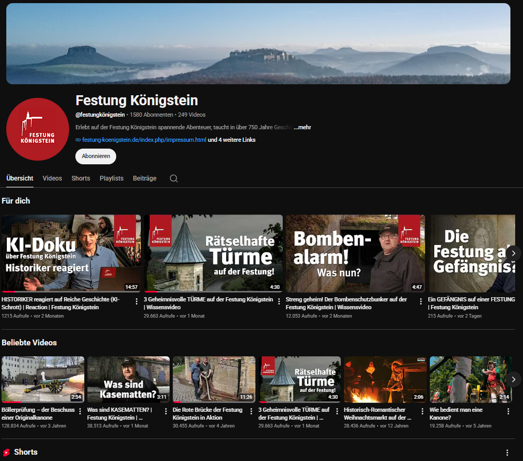The width and height of the screenshot is (523, 461).
Task: Open options menu for HISTORIKER reagiert video
Action: [137, 301]
